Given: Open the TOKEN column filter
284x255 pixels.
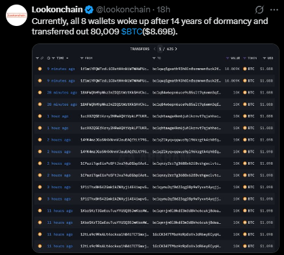Looking at the screenshot, I should click(x=244, y=58).
